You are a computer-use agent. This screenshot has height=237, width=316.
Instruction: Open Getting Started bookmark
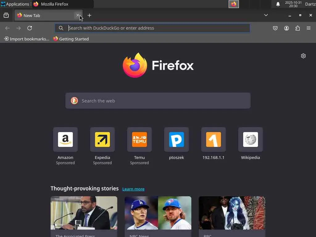pyautogui.click(x=71, y=39)
